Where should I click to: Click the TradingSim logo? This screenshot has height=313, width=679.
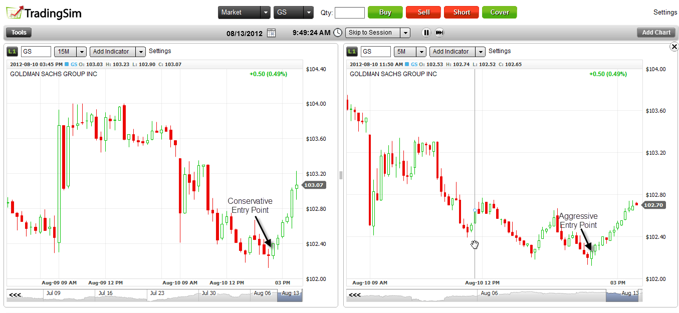(44, 13)
